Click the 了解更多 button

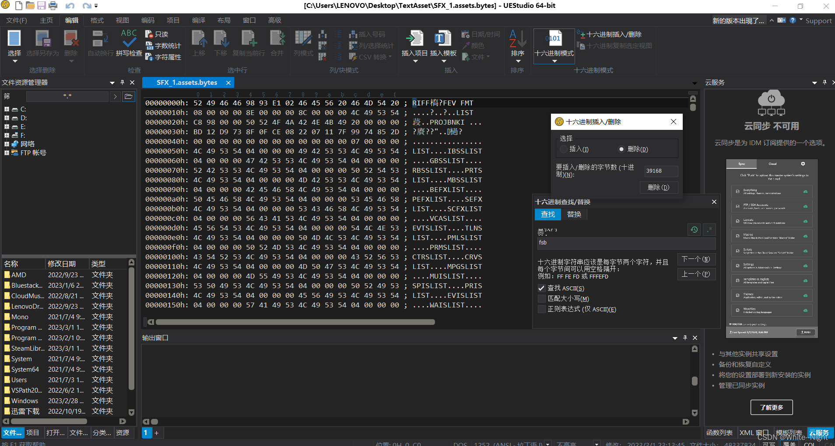pyautogui.click(x=772, y=407)
